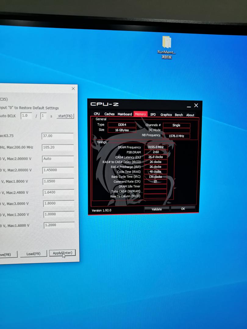Click the voltage field showing 1.6400
This screenshot has width=247, height=329.
coord(59,193)
